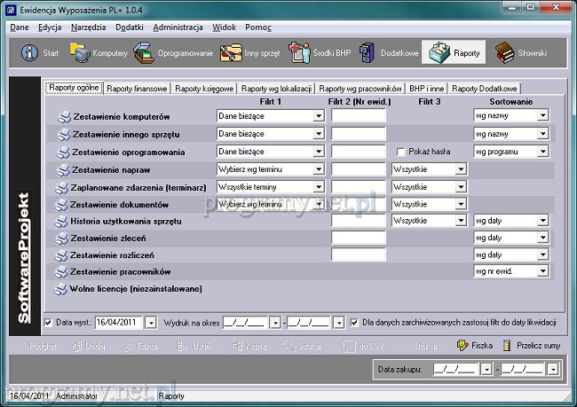Switch to Raporty finansowe tab
This screenshot has width=577, height=407.
[x=137, y=89]
